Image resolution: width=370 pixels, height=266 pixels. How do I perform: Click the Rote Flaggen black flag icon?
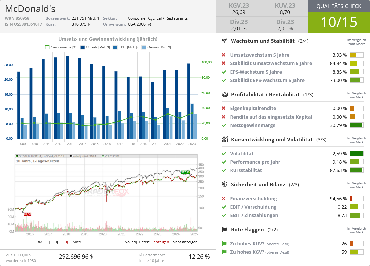pos(224,229)
